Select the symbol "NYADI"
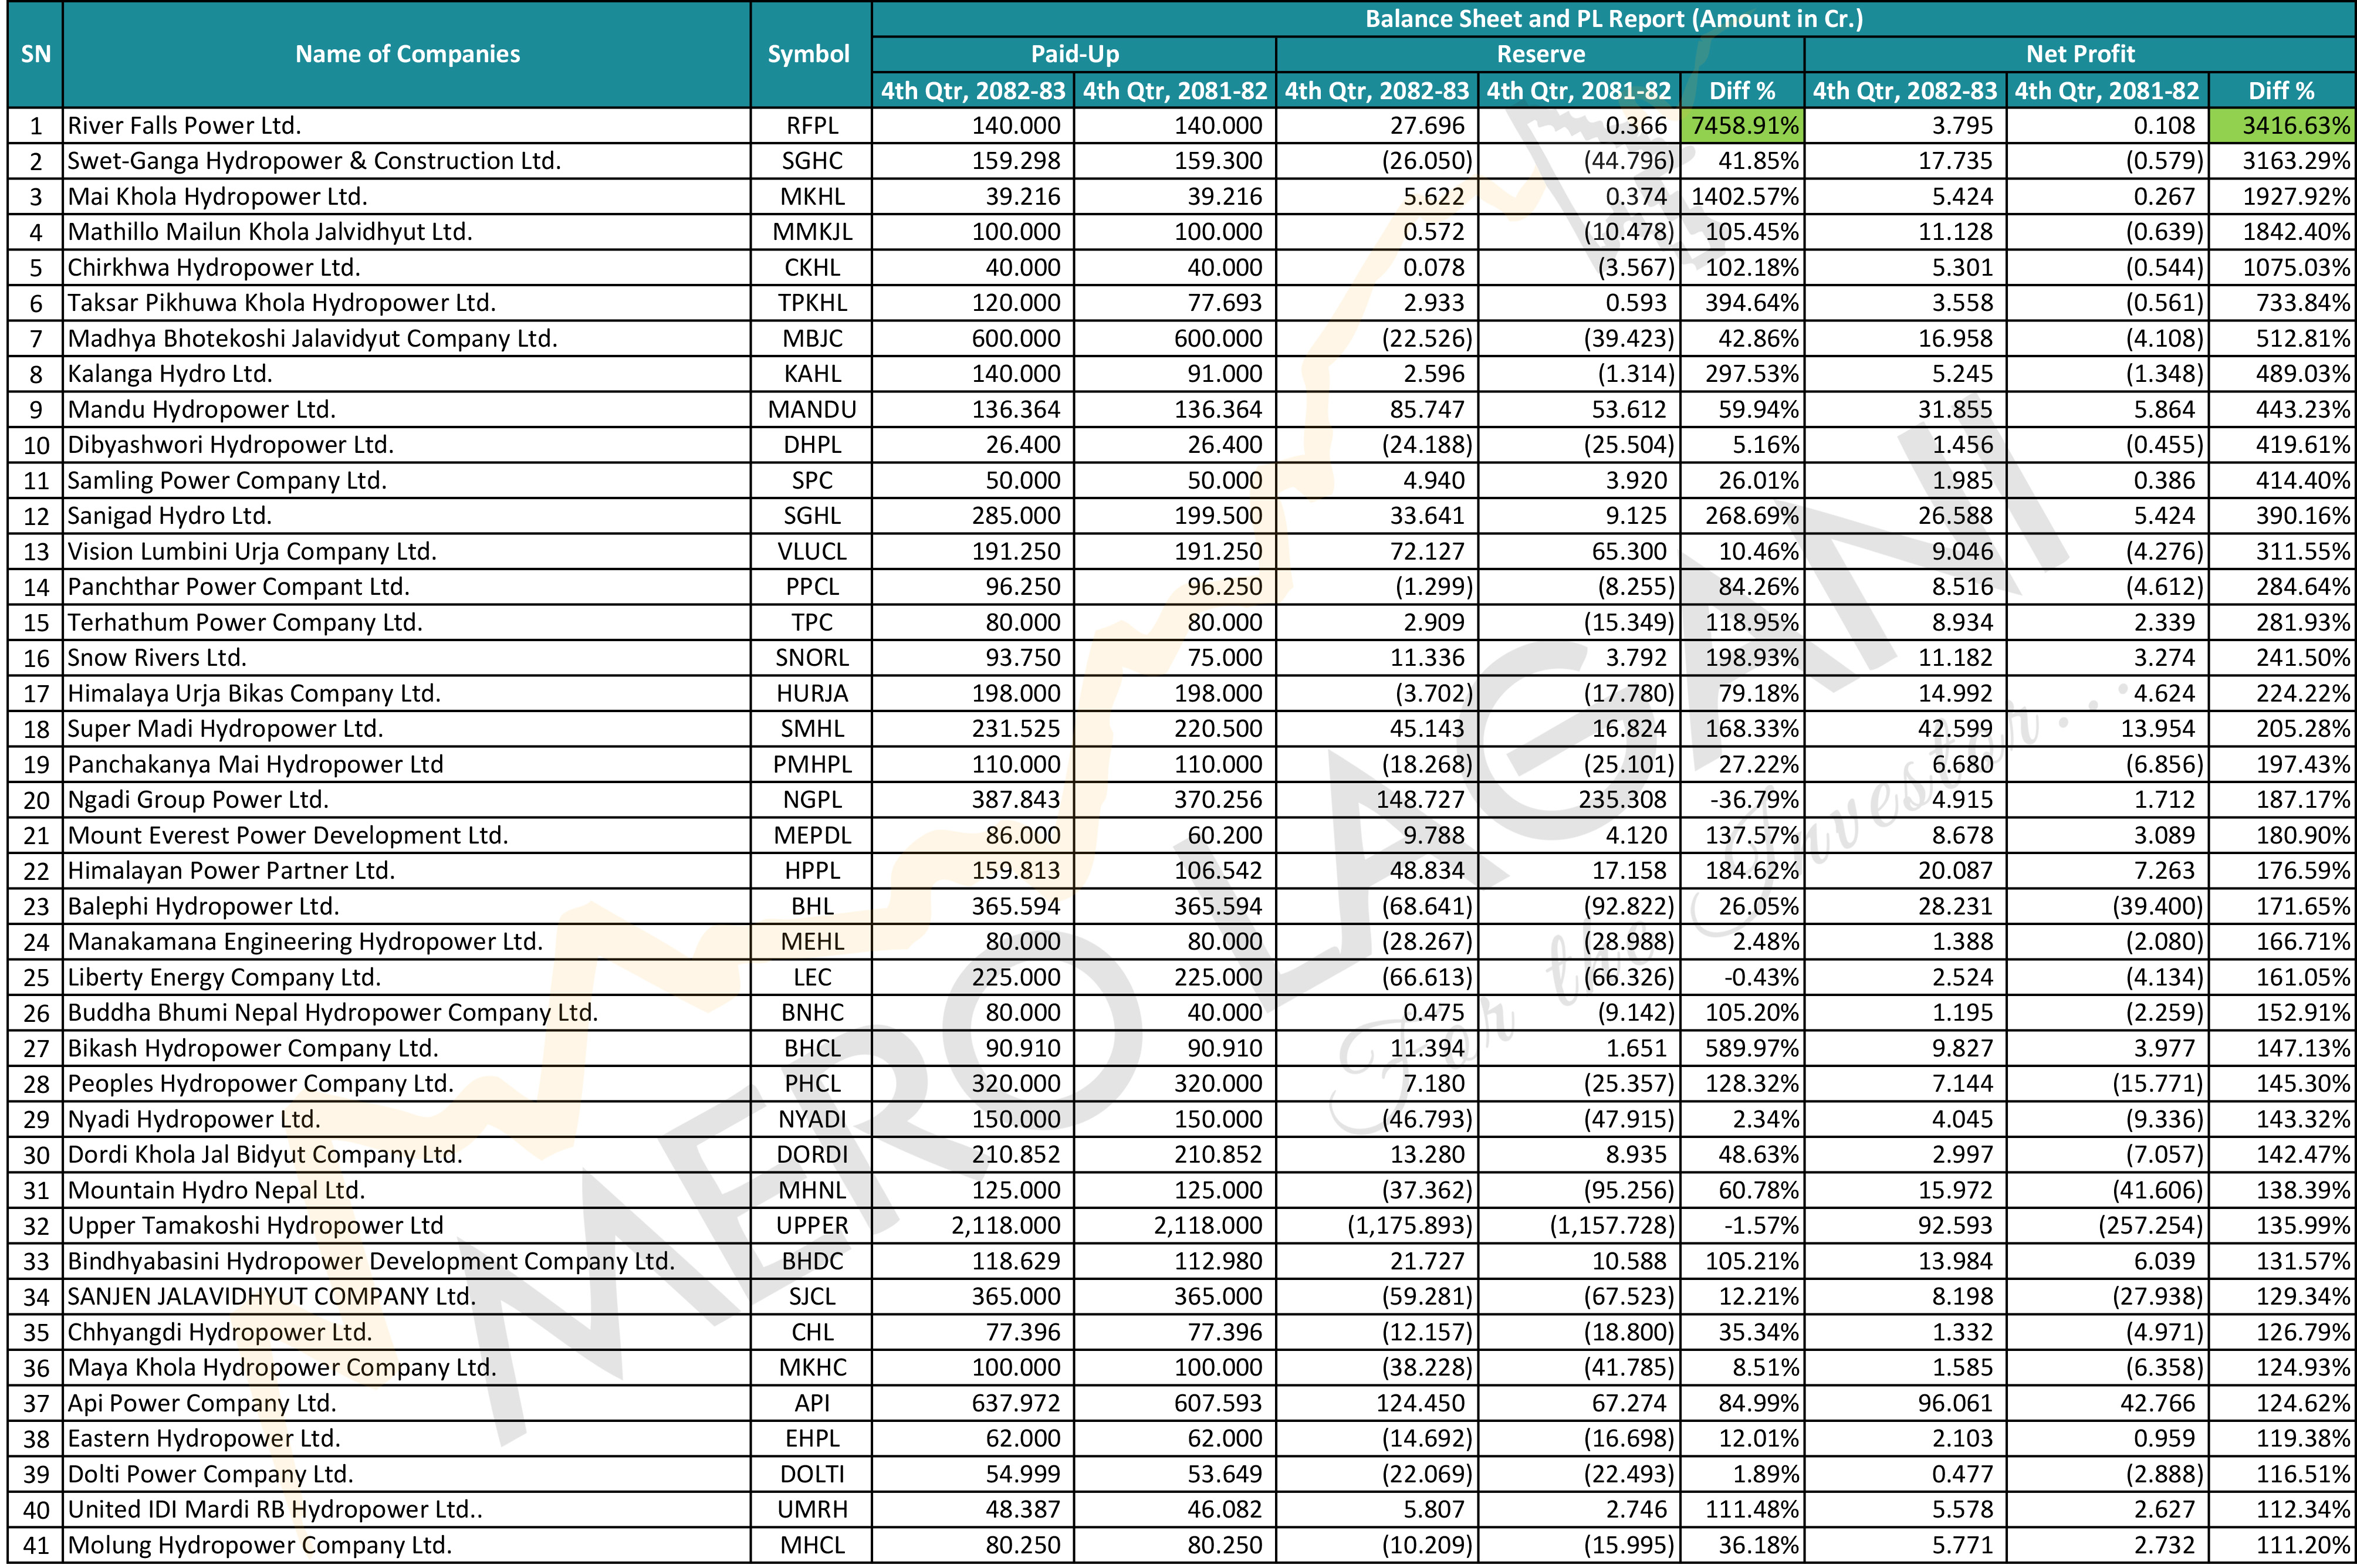 click(x=812, y=1120)
